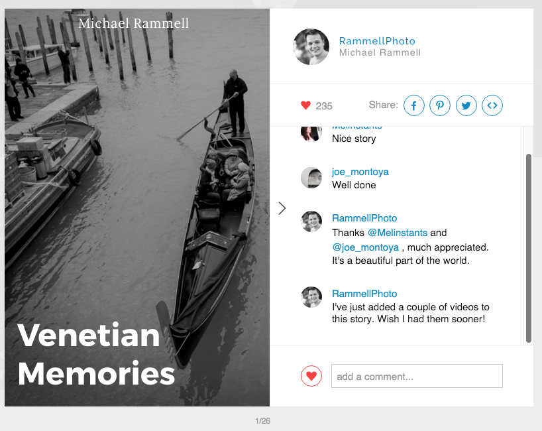Viewport: 542px width, 431px height.
Task: Open joe_montoya's avatar
Action: click(311, 178)
